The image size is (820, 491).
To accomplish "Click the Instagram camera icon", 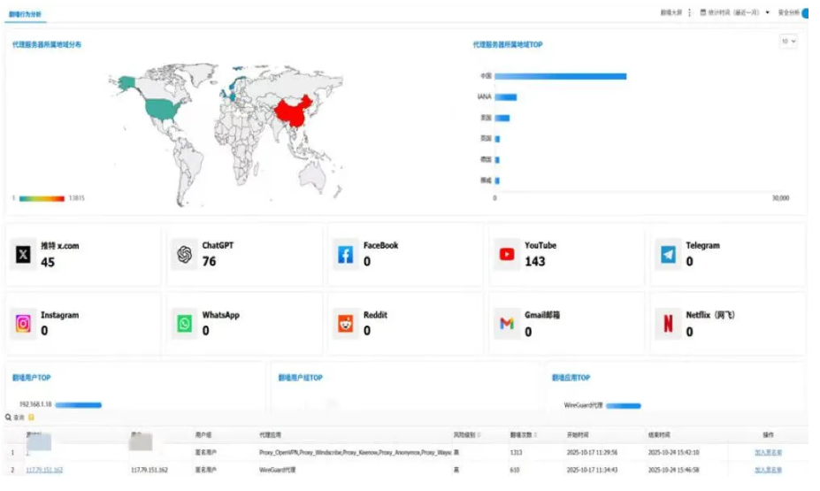I will click(x=23, y=324).
